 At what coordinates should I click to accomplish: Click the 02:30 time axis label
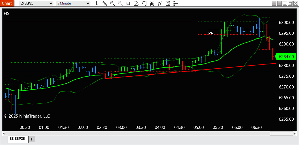coord(102,127)
